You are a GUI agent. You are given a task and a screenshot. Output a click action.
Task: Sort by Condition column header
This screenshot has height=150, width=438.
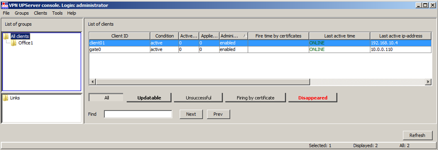(164, 36)
